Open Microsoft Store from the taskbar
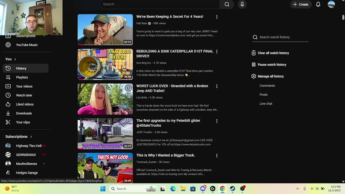345x194 pixels. [193, 189]
